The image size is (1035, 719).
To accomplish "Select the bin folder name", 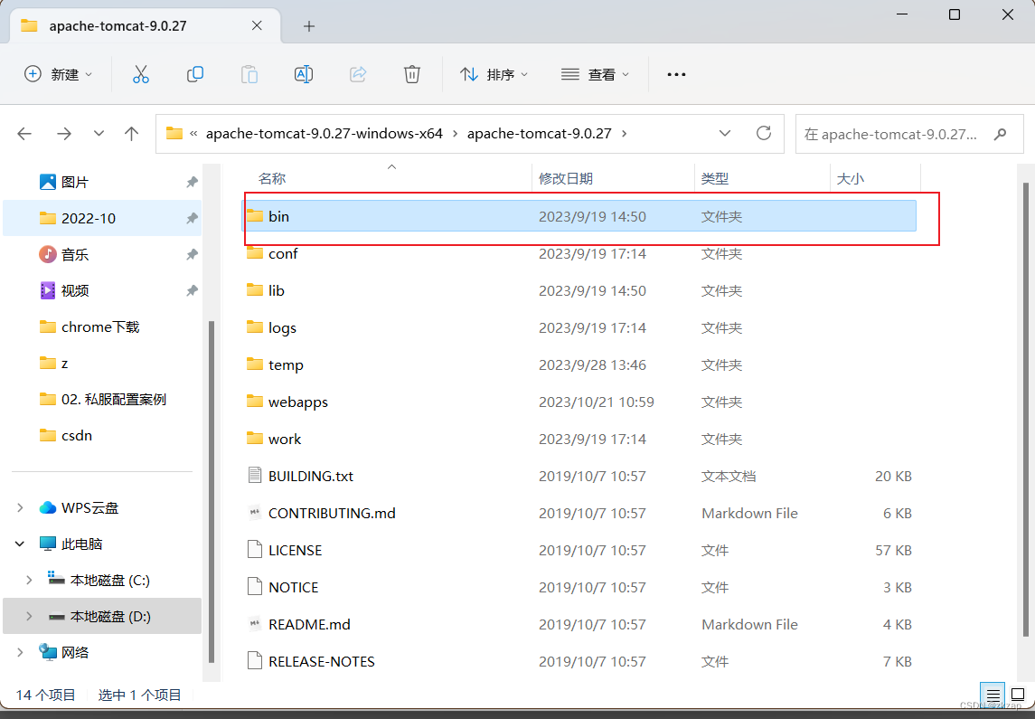I will (x=278, y=216).
